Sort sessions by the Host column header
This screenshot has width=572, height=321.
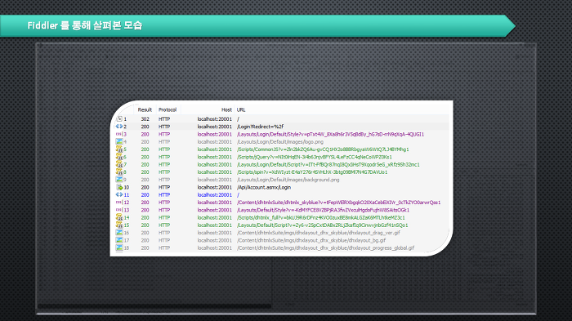click(x=226, y=109)
